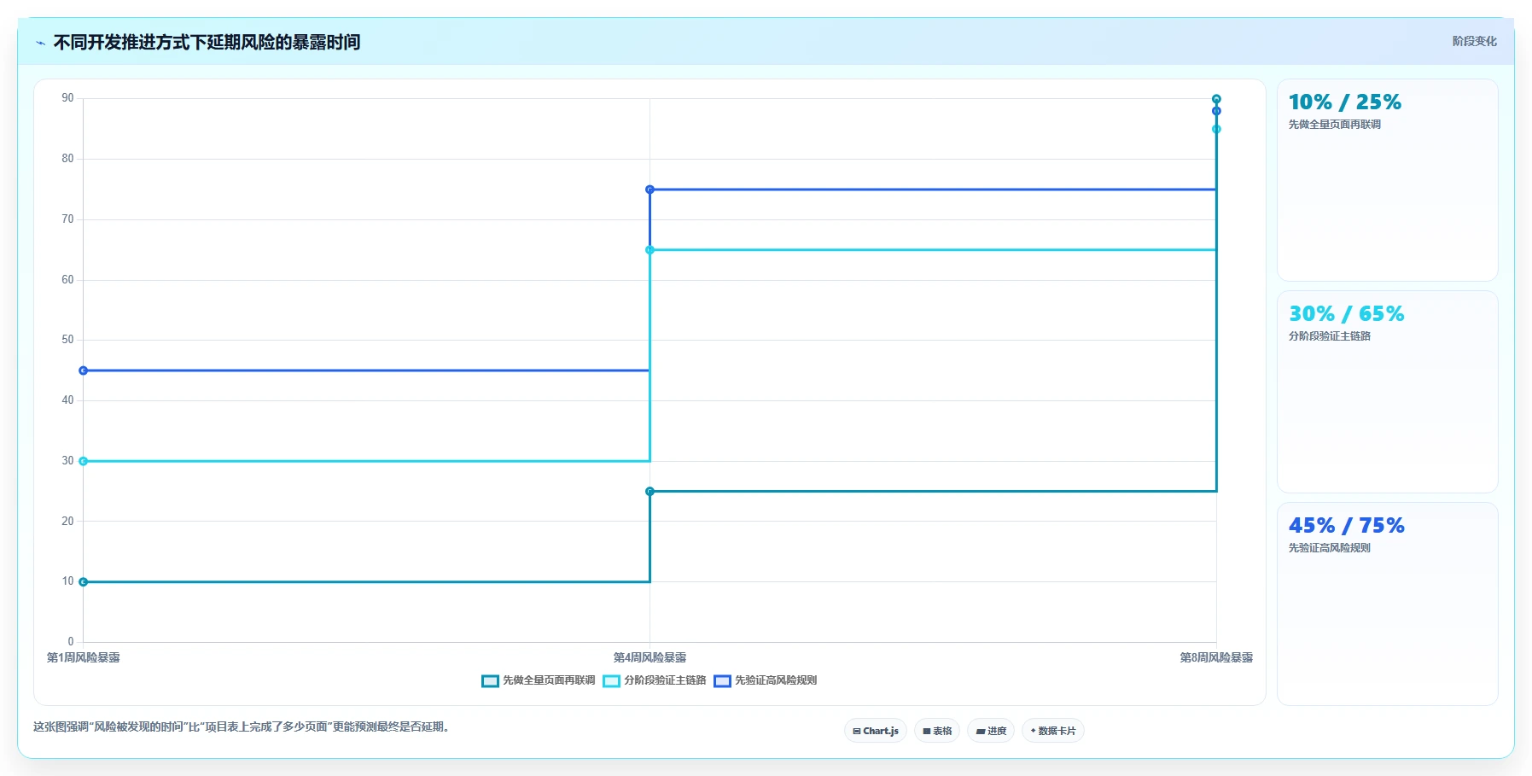This screenshot has width=1532, height=776.
Task: Select the 表格 chip
Action: point(937,731)
